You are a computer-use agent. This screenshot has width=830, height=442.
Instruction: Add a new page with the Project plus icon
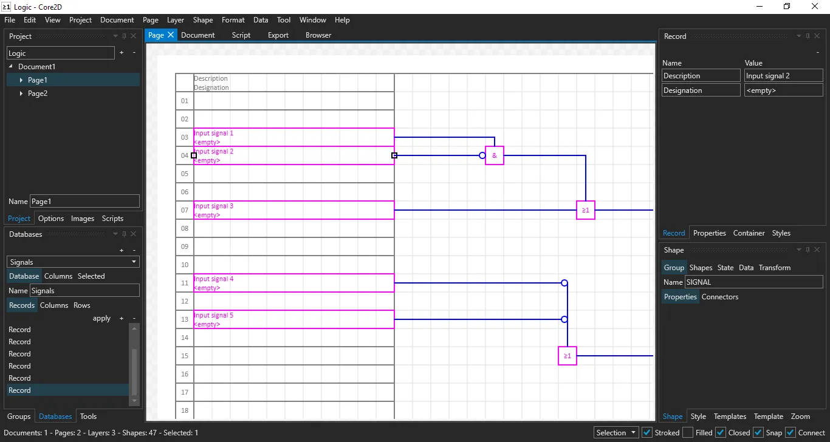(122, 53)
